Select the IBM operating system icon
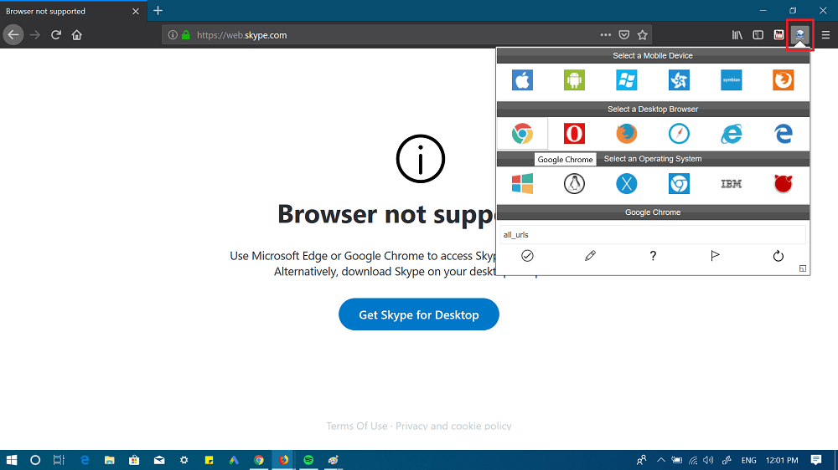The height and width of the screenshot is (470, 838). click(731, 184)
